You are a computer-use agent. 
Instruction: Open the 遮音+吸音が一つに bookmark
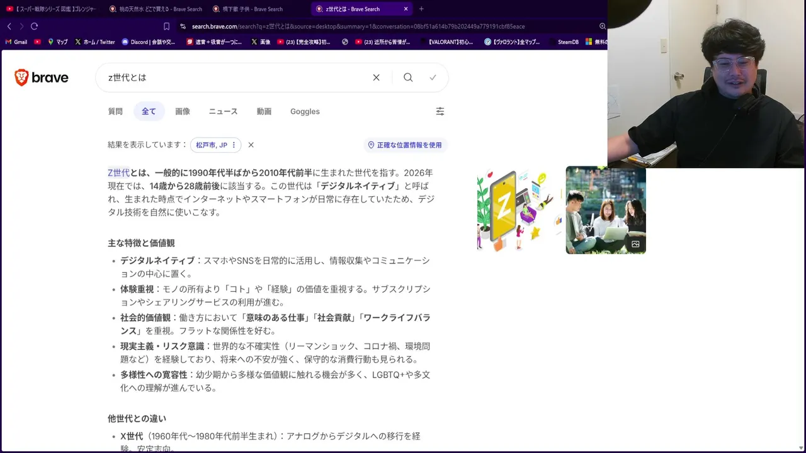tap(214, 42)
